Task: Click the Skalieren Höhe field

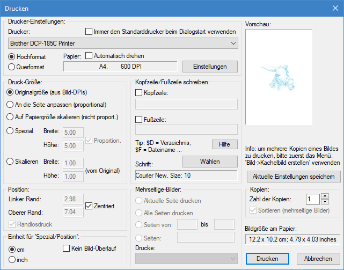Action: click(73, 177)
